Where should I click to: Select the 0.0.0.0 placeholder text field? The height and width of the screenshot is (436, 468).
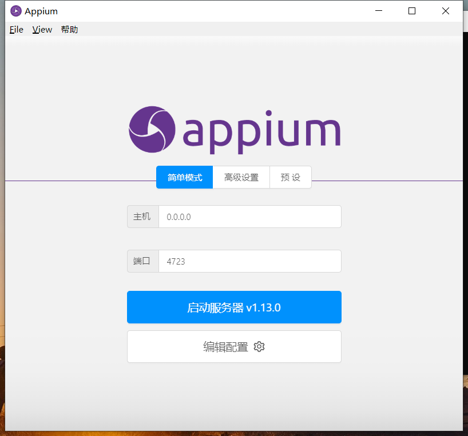tap(250, 217)
